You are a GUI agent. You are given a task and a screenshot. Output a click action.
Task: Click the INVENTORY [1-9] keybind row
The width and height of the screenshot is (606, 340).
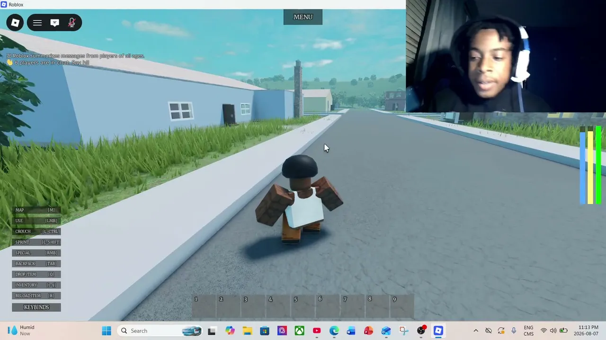click(x=36, y=285)
